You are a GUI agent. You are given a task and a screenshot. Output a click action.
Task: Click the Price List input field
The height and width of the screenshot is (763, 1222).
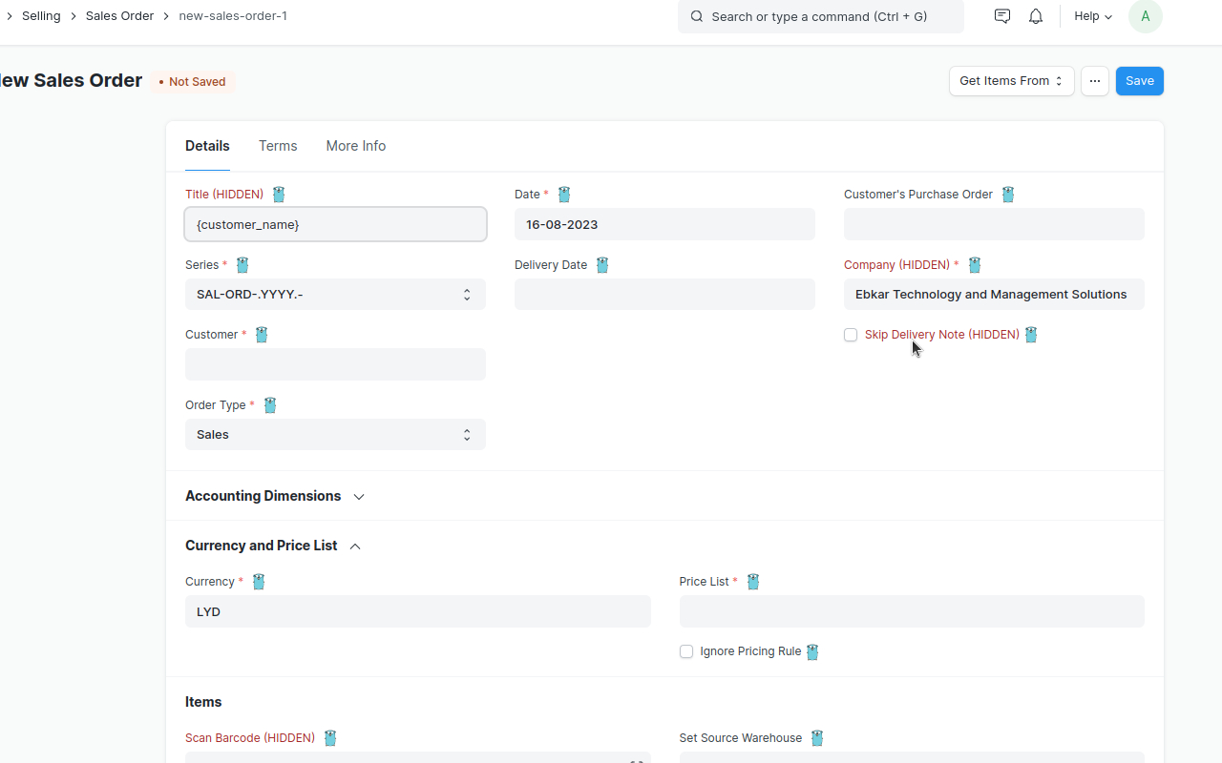pos(912,611)
